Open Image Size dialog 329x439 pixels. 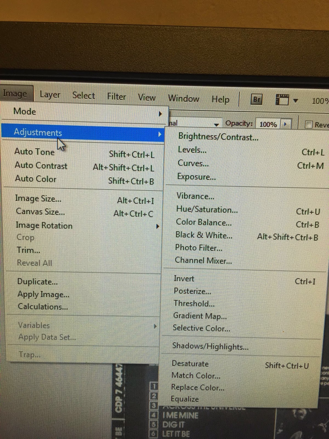coord(84,199)
